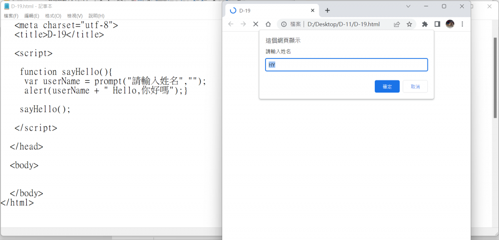
Task: Open the tab search chevron in Chrome
Action: (x=408, y=6)
